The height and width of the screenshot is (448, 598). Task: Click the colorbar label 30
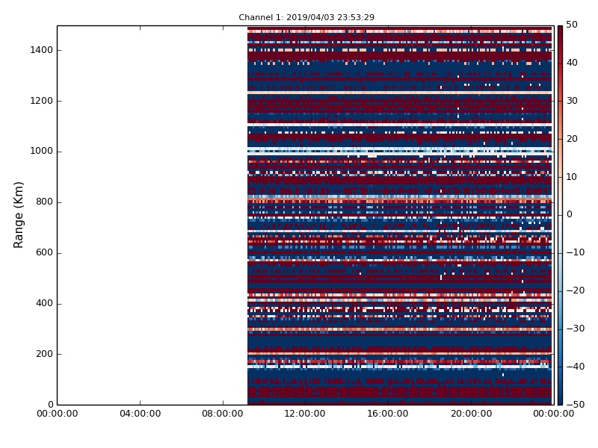pos(572,101)
